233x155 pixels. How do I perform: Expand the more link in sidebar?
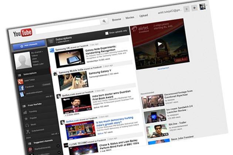click(x=28, y=138)
